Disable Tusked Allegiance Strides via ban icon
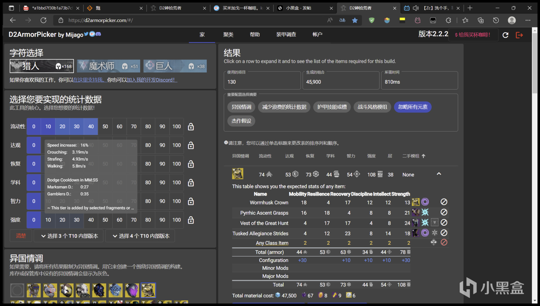 [x=444, y=233]
